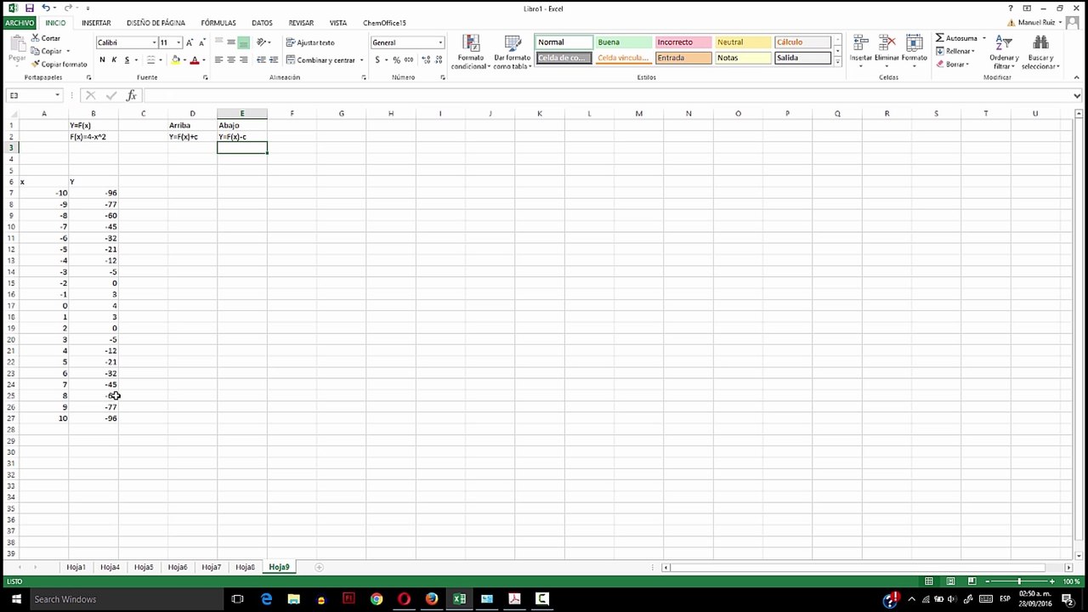1088x612 pixels.
Task: Align text to the right
Action: (243, 60)
